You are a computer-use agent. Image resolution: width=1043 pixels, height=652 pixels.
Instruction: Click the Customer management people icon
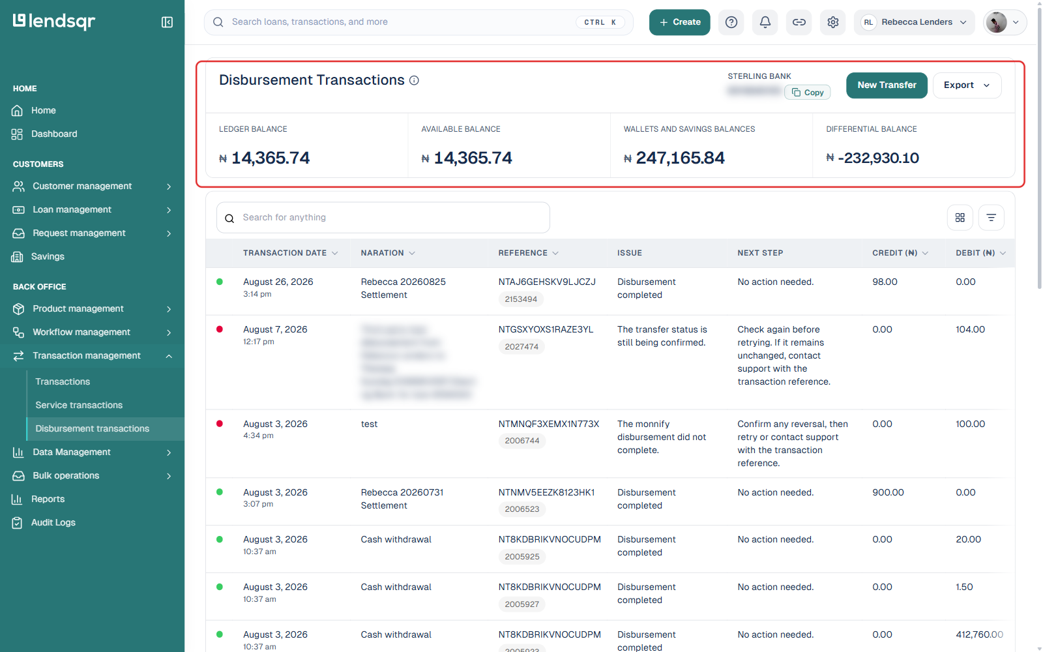(18, 186)
